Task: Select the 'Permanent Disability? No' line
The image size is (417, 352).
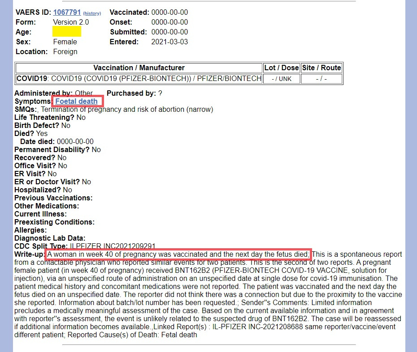Action: pyautogui.click(x=57, y=149)
